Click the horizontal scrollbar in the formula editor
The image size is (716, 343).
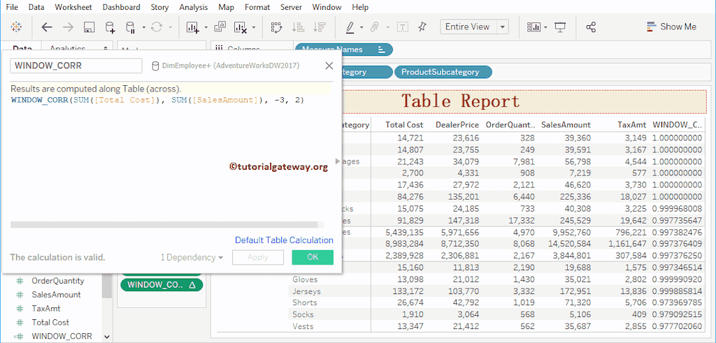164,224
